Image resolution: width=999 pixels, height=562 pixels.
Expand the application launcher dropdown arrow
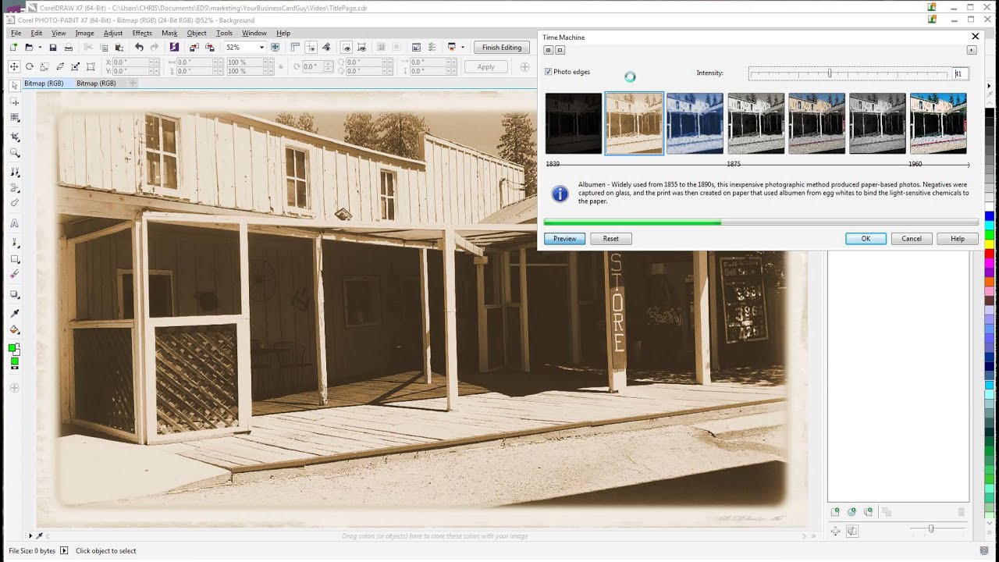[462, 48]
